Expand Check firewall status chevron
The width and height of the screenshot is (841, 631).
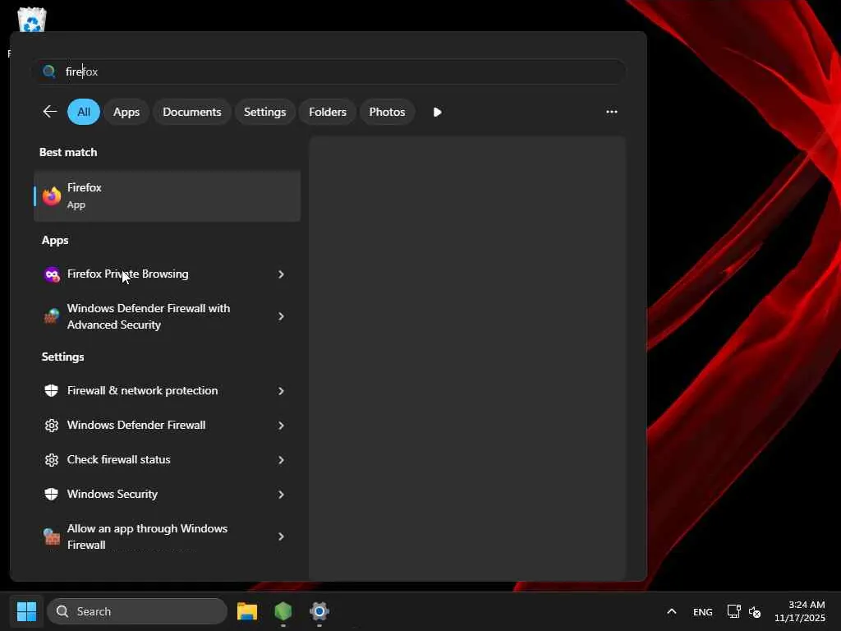tap(281, 460)
